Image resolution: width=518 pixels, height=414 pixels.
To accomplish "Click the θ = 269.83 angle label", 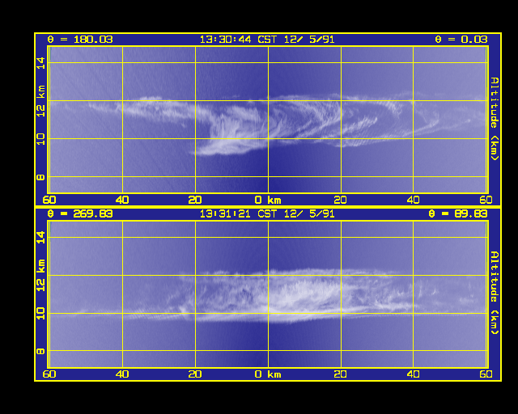I will [80, 214].
